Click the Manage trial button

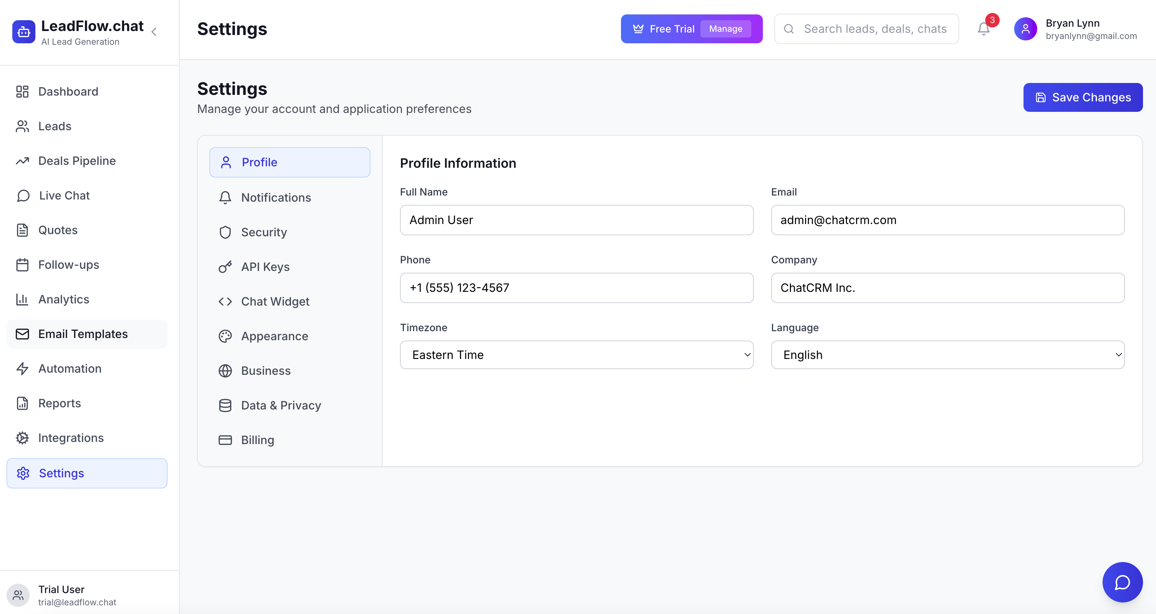(725, 29)
